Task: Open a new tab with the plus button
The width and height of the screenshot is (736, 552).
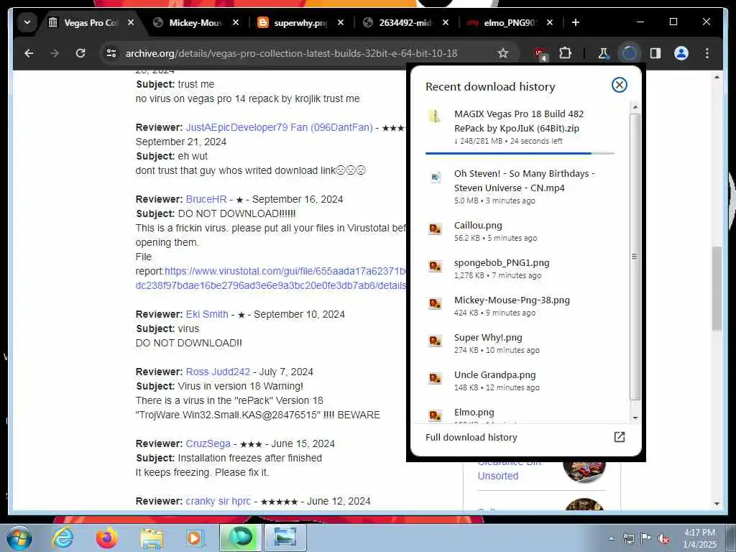Action: tap(576, 22)
